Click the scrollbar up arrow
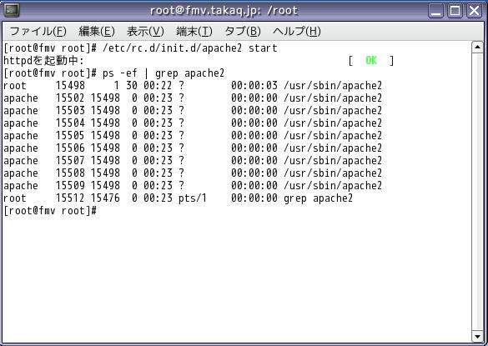 (x=477, y=48)
